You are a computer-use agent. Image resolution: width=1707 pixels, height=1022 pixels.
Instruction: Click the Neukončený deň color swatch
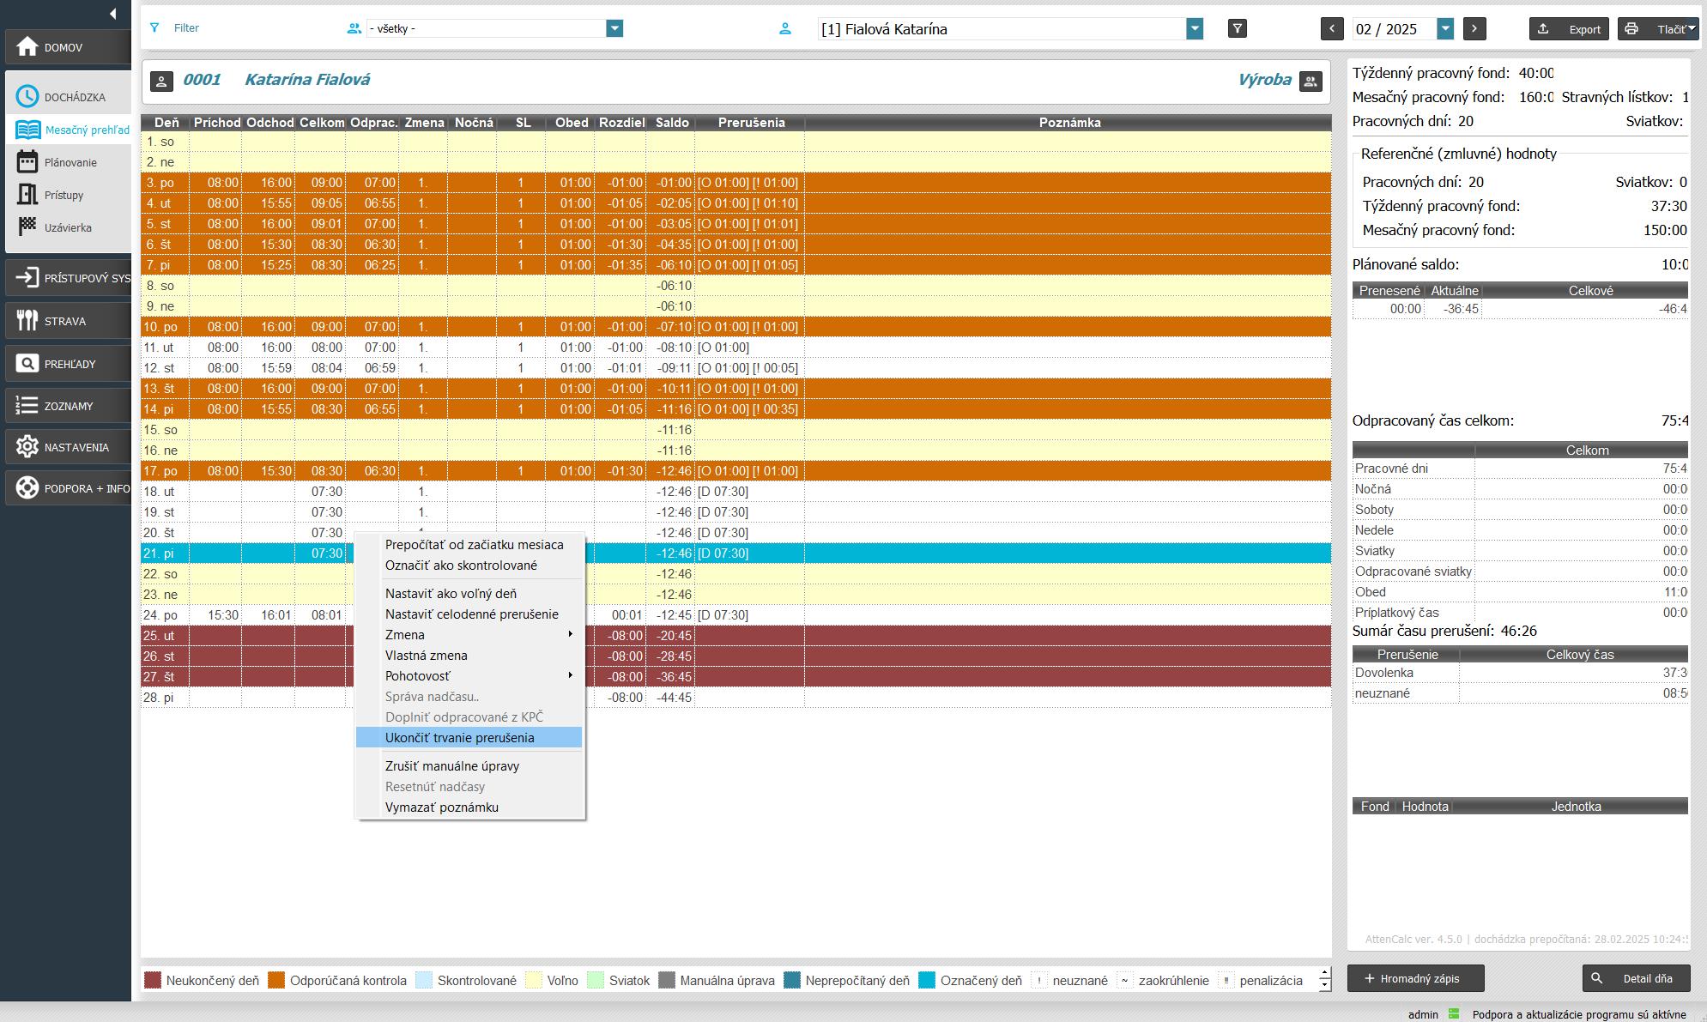click(x=153, y=980)
